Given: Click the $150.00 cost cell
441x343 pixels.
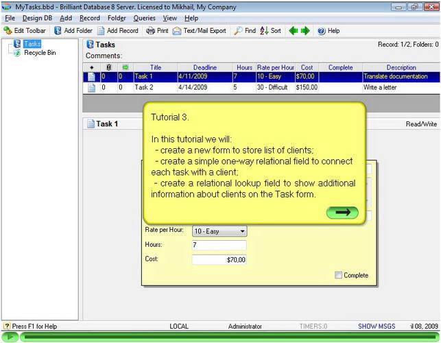Looking at the screenshot, I should (307, 88).
